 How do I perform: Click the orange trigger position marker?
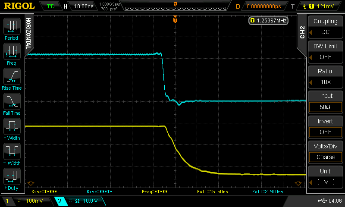pyautogui.click(x=175, y=19)
